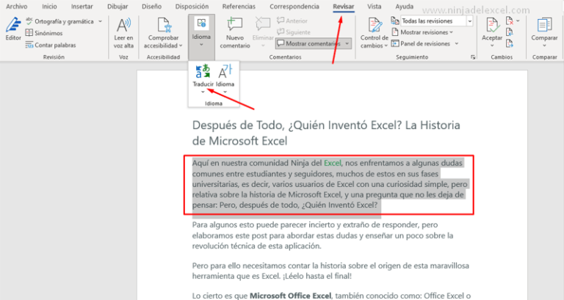Open Control de cambios dropdown arrow
This screenshot has width=564, height=300.
pos(386,45)
